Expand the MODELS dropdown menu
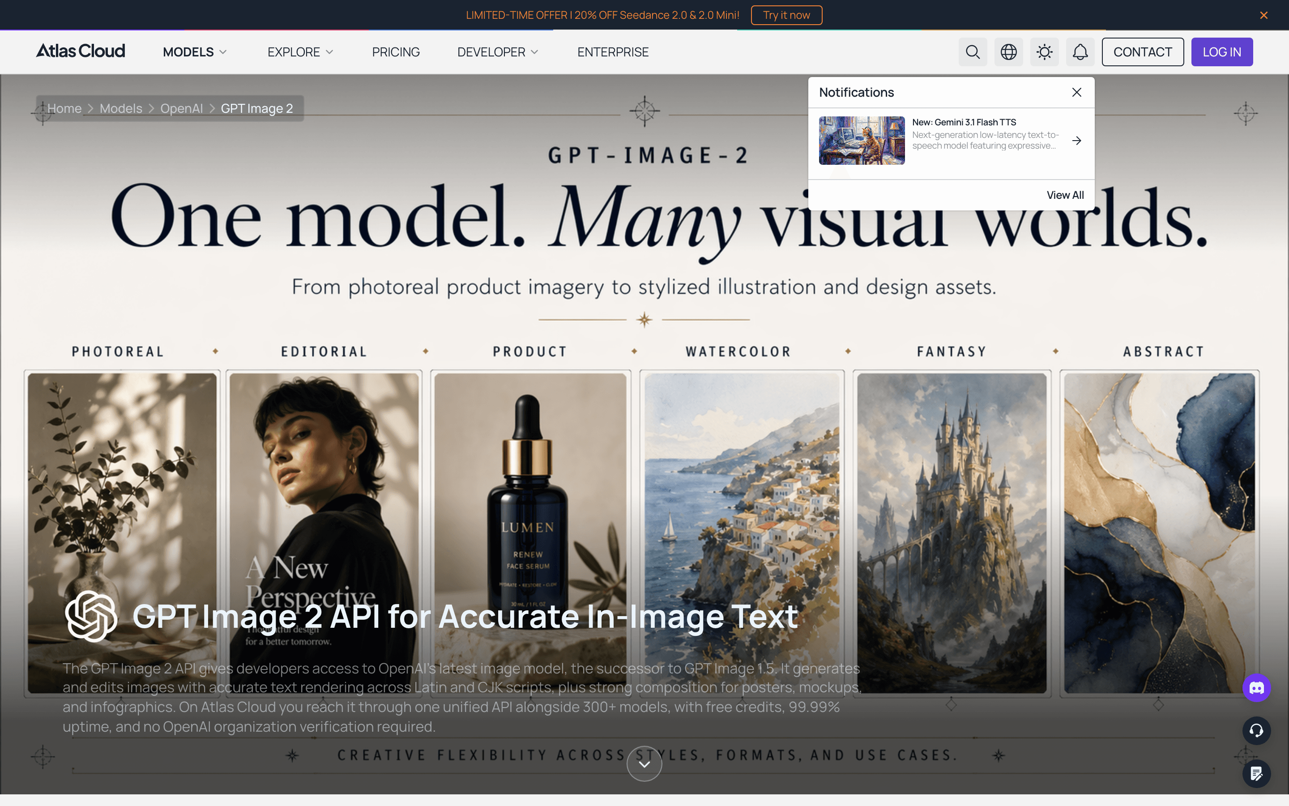1289x806 pixels. pos(195,51)
